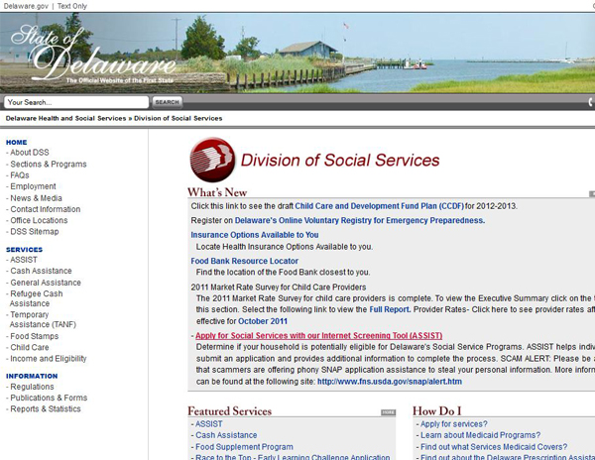This screenshot has width=595, height=460.
Task: Open Temporary Assistance (TANF) in sidebar
Action: click(x=43, y=319)
